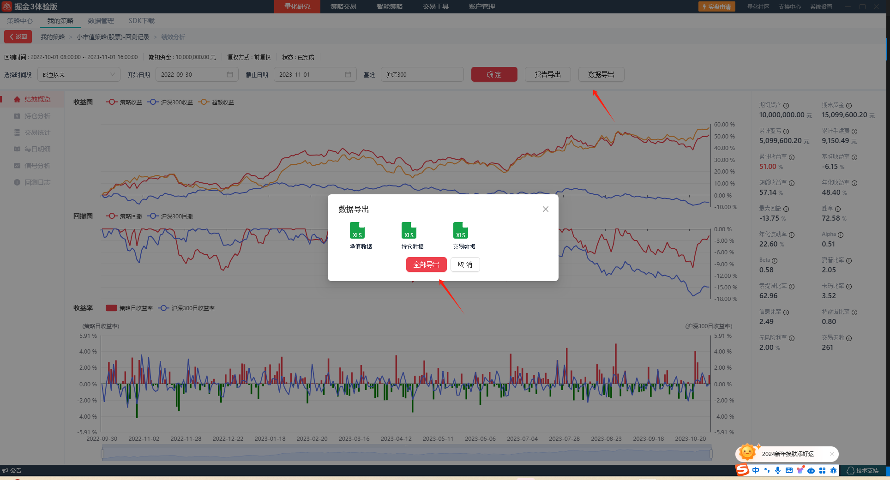The width and height of the screenshot is (890, 480).
Task: Open calendar icon in 截止日期 field
Action: pos(348,74)
